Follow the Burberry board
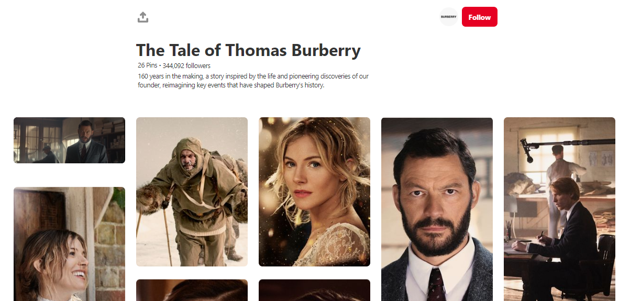630x301 pixels. click(480, 17)
